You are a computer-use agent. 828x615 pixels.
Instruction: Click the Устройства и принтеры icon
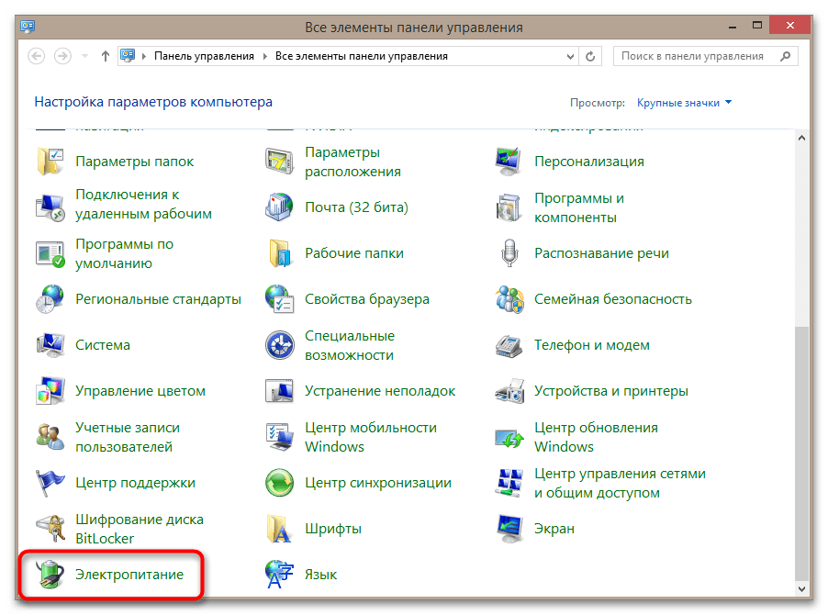[x=509, y=391]
